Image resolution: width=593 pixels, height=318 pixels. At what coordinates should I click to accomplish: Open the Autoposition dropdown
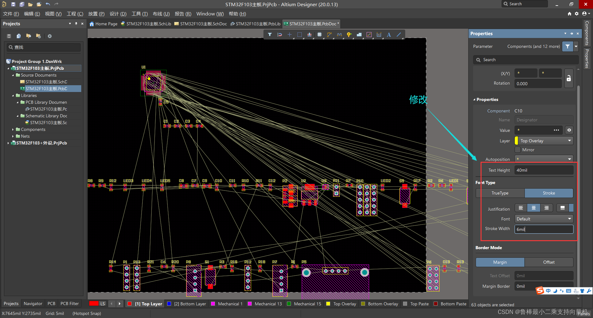(x=544, y=159)
